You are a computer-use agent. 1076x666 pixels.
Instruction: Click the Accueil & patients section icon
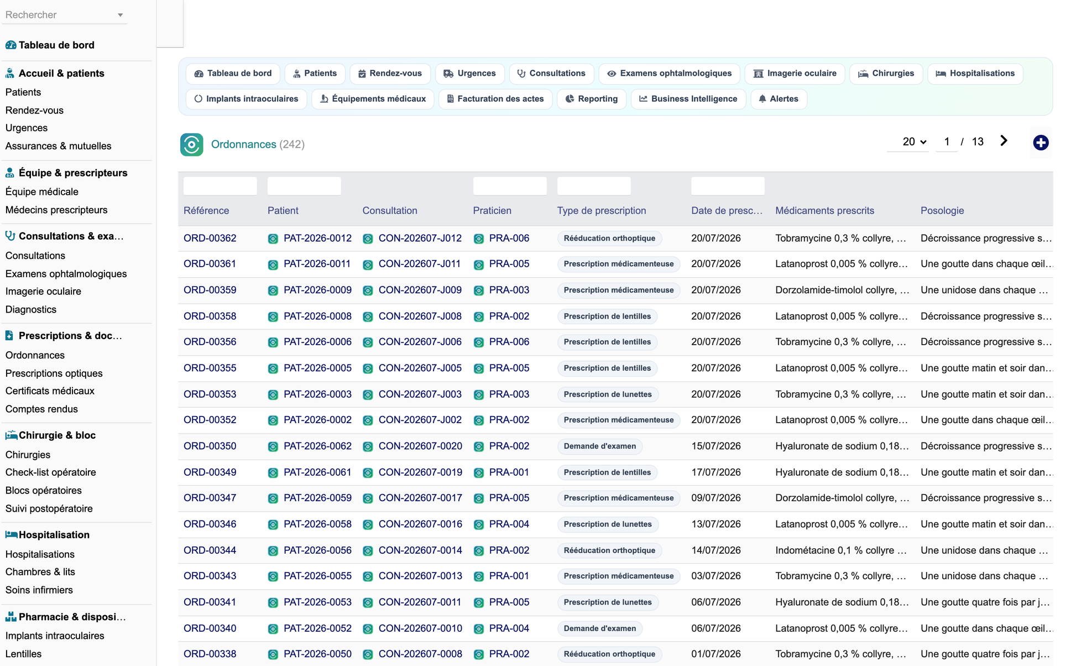coord(10,73)
